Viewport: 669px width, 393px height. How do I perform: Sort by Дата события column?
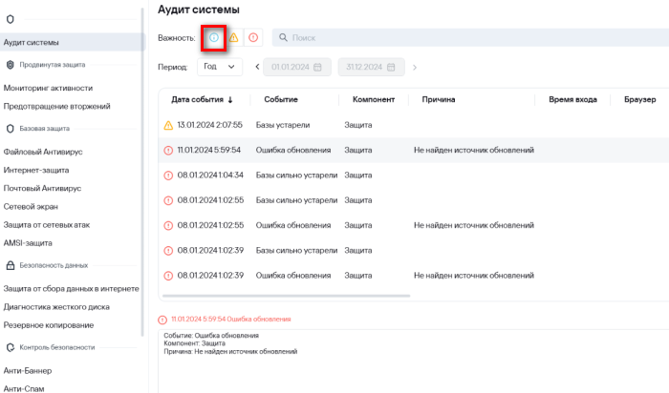coord(198,99)
